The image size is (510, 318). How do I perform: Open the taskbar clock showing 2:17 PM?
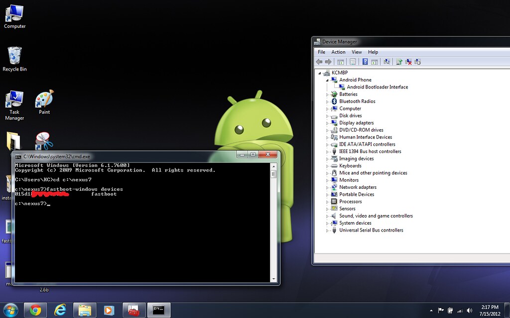click(x=490, y=311)
